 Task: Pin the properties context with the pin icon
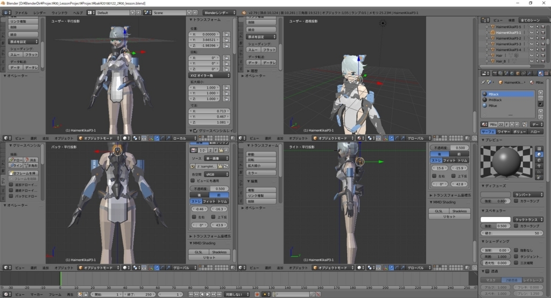point(483,82)
